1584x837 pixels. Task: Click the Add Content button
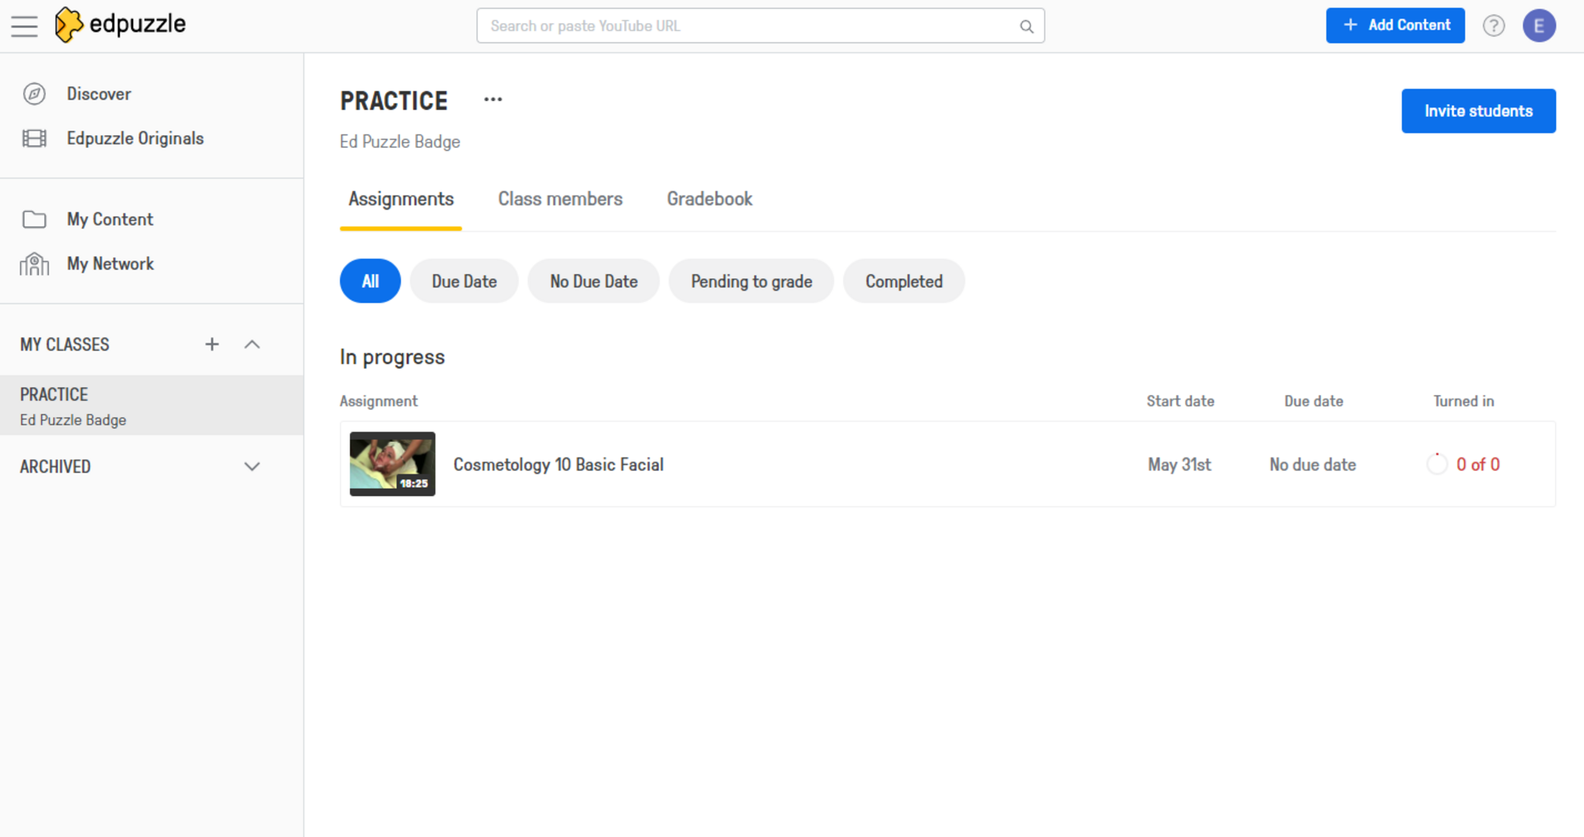(x=1395, y=26)
